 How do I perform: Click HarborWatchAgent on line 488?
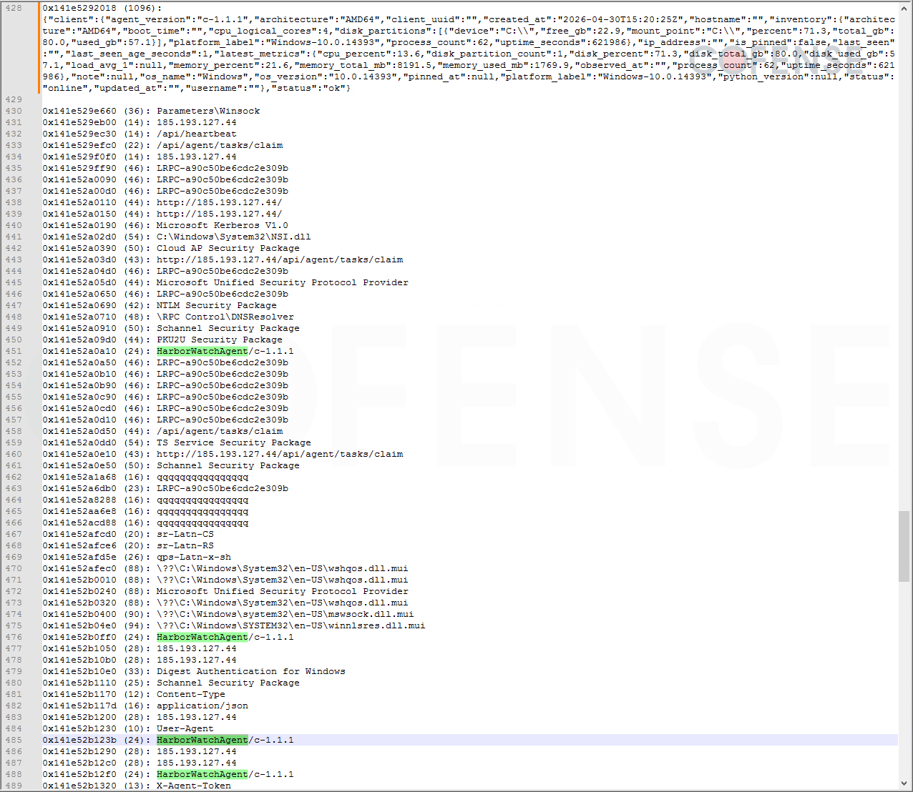pos(202,774)
